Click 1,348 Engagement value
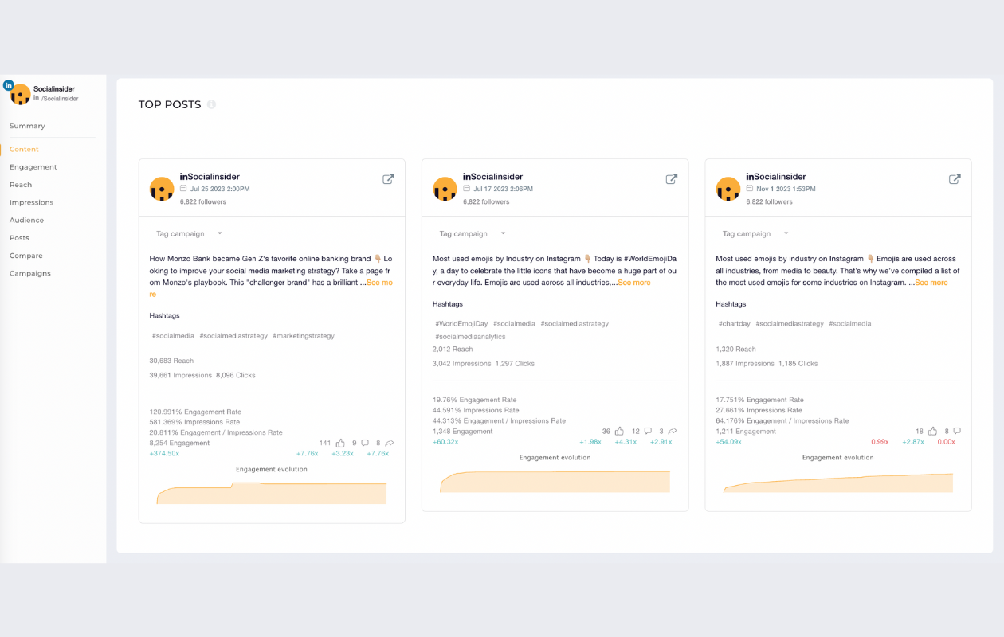The image size is (1004, 637). (x=463, y=432)
